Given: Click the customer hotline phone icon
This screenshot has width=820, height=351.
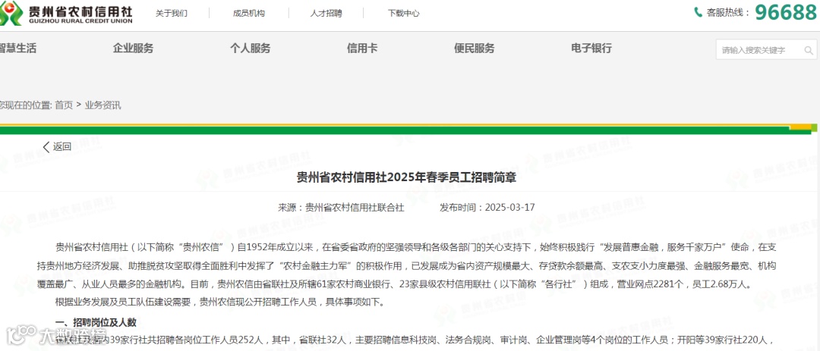Looking at the screenshot, I should 699,12.
